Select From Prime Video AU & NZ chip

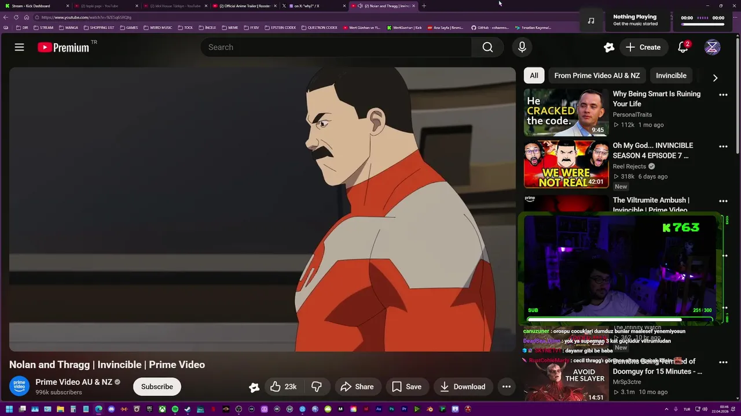pyautogui.click(x=597, y=76)
